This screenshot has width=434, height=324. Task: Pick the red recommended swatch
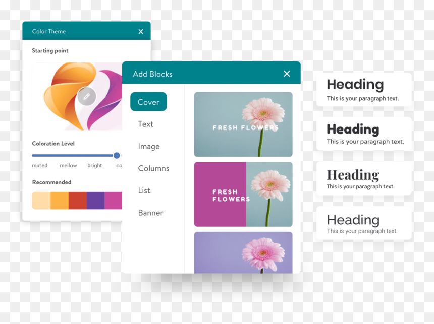coord(78,201)
